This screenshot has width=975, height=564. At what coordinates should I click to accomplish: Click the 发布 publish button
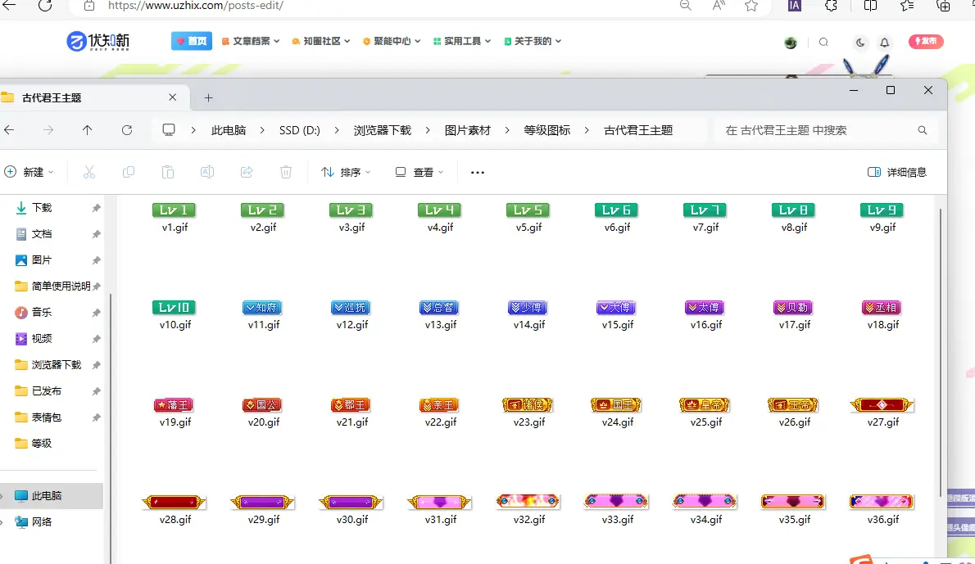click(x=926, y=41)
